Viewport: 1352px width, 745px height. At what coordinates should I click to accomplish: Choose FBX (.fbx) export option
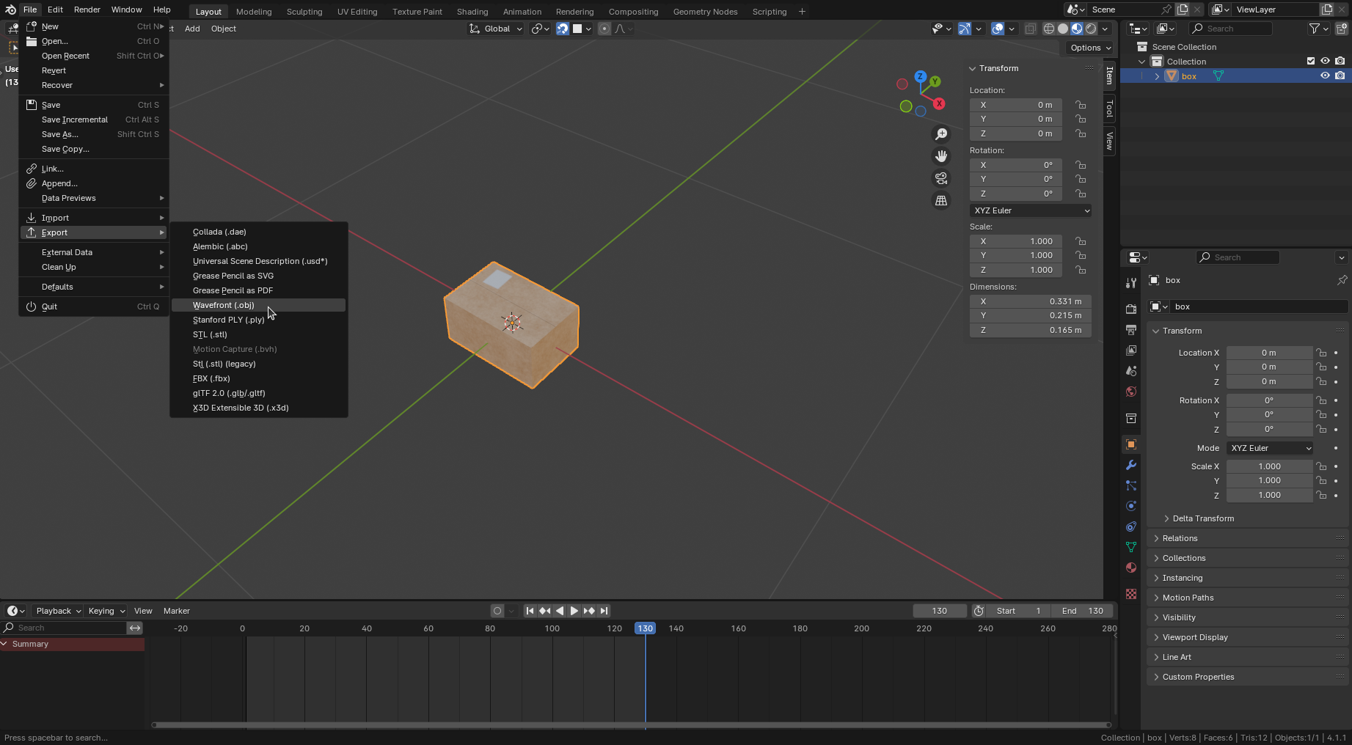258,378
